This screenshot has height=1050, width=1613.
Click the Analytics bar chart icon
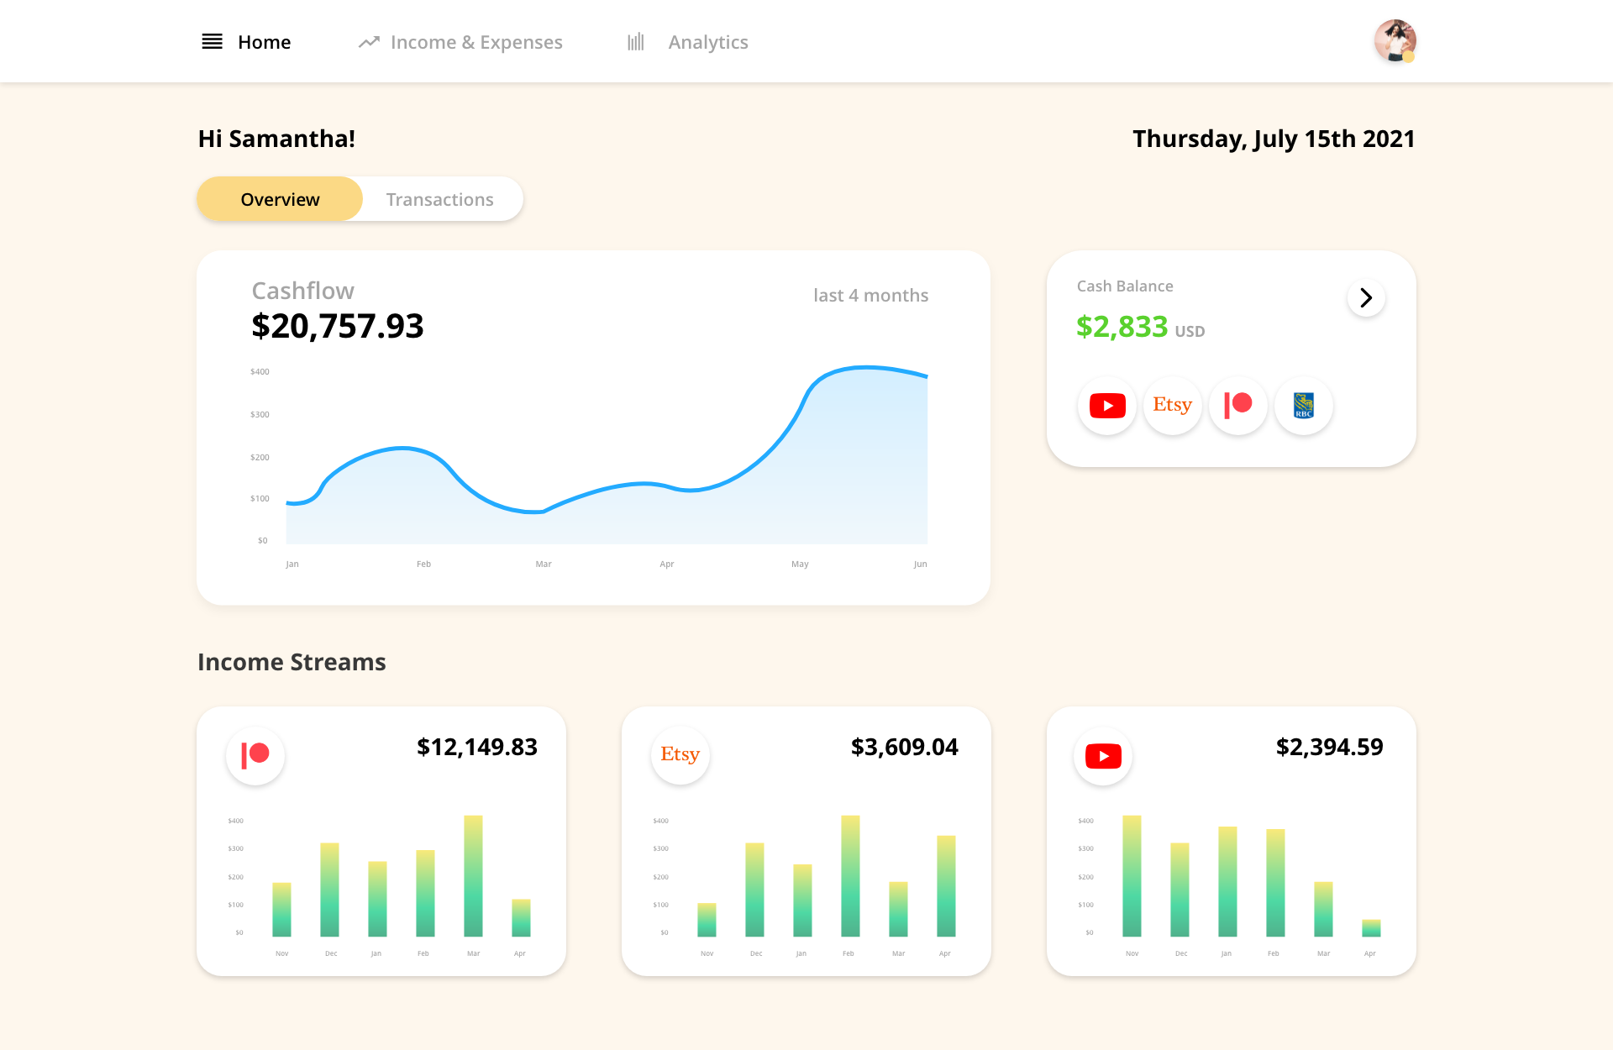[636, 42]
